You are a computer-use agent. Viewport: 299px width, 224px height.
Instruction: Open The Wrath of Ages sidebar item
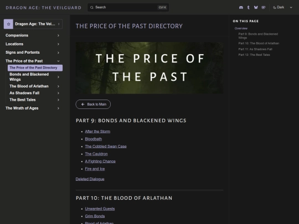coord(22,108)
